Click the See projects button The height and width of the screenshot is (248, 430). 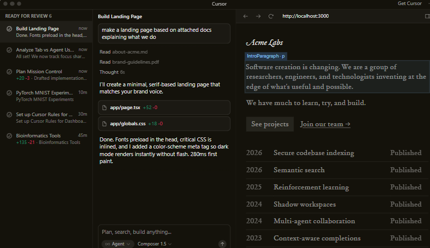[x=270, y=124]
